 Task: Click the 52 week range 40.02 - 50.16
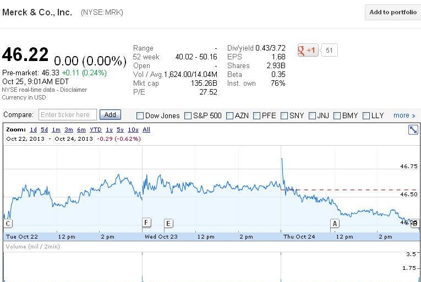coord(196,57)
